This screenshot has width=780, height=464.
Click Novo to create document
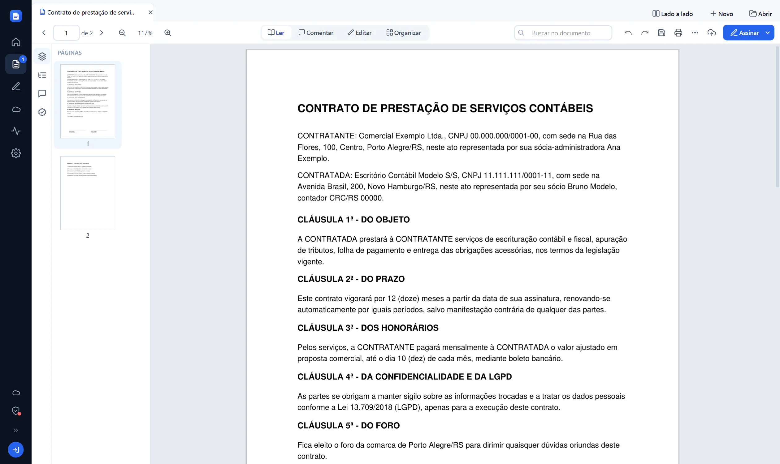pyautogui.click(x=722, y=14)
